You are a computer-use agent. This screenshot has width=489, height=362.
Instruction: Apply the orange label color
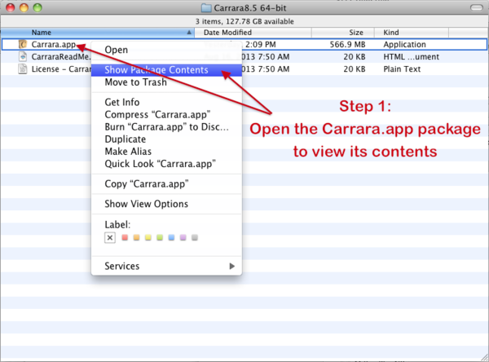pyautogui.click(x=136, y=238)
